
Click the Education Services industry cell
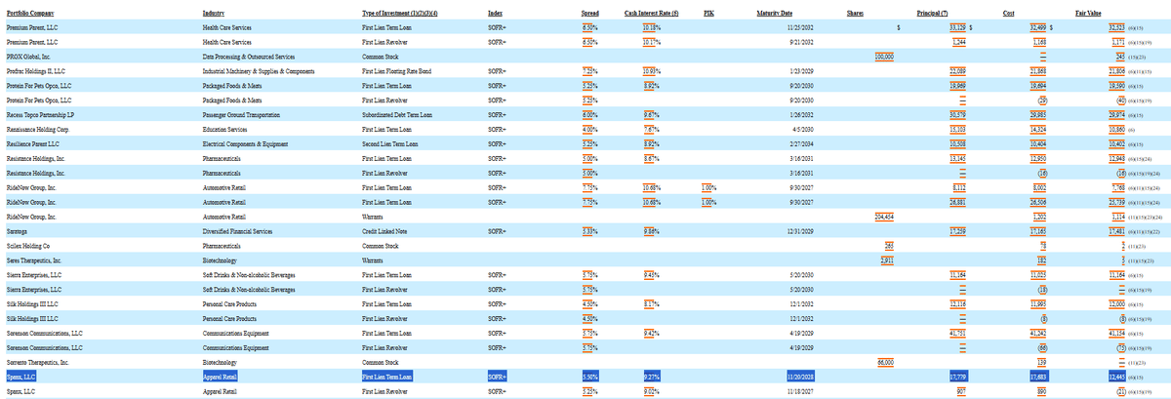click(226, 128)
